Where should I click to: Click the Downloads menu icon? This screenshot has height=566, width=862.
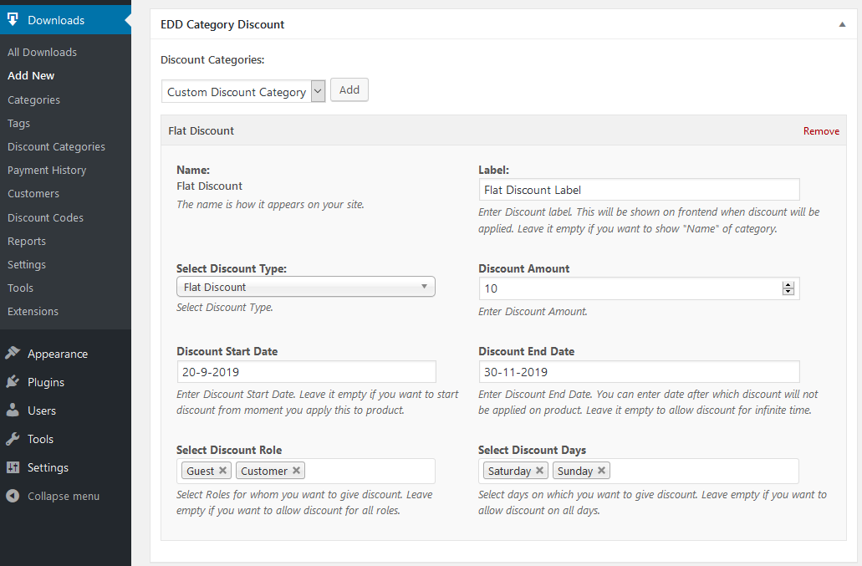point(13,20)
